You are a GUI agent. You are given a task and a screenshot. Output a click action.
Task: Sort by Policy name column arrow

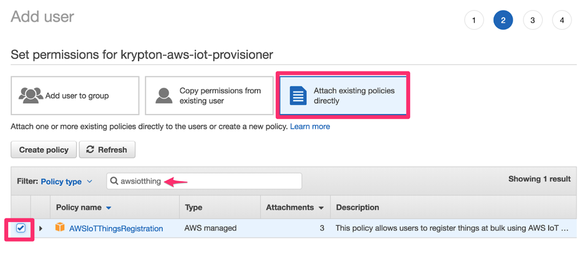click(109, 208)
